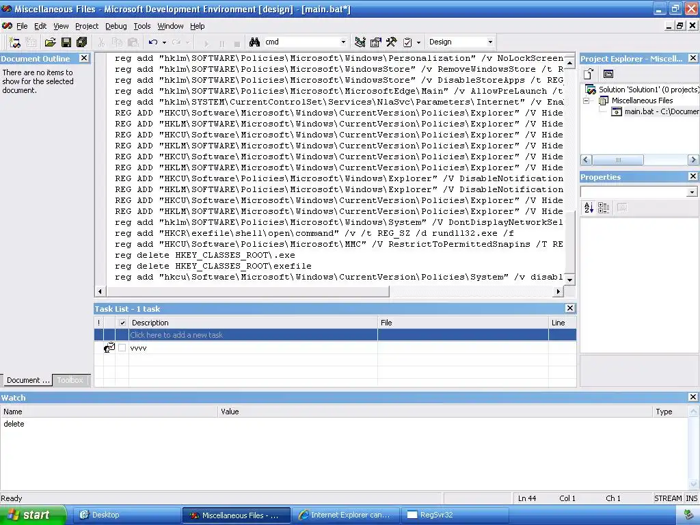Image resolution: width=700 pixels, height=525 pixels.
Task: Open the Design view mode dropdown
Action: (x=490, y=42)
